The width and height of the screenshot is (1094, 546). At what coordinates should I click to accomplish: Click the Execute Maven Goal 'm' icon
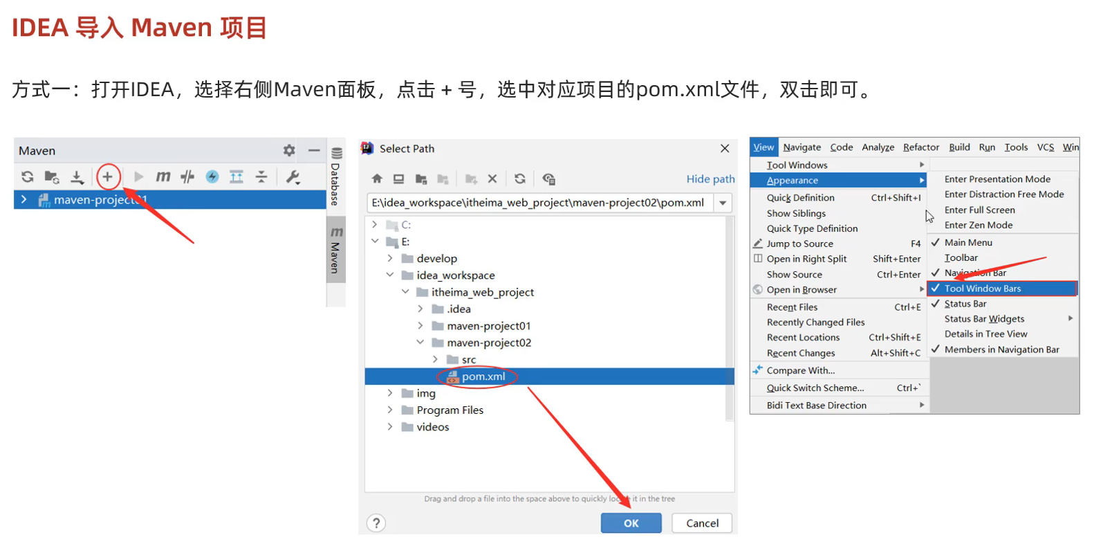(x=163, y=177)
